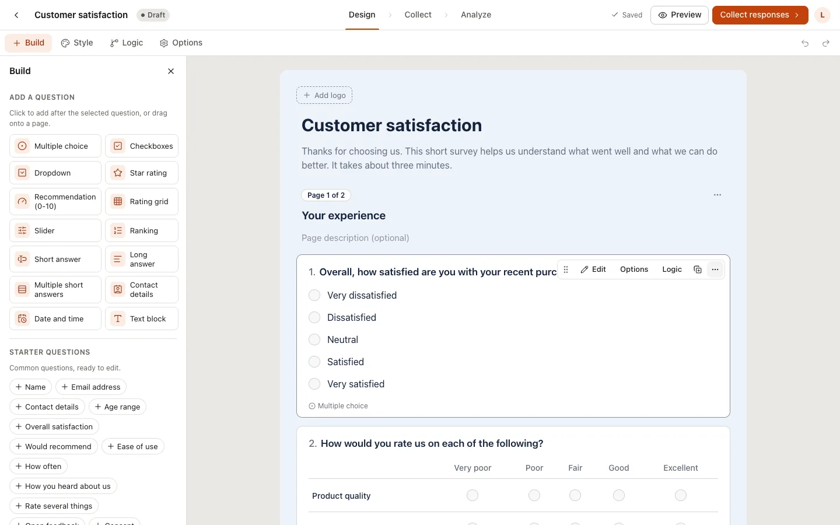Add a Recommendation (0-10) question
840x525 pixels.
55,201
